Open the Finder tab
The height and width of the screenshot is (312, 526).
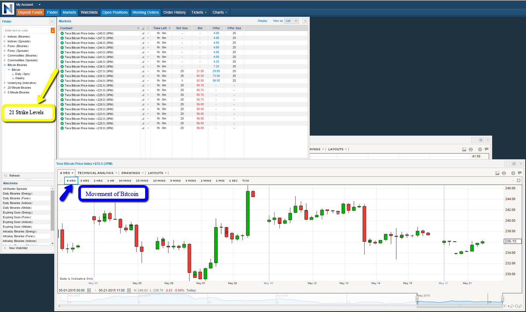pyautogui.click(x=52, y=12)
